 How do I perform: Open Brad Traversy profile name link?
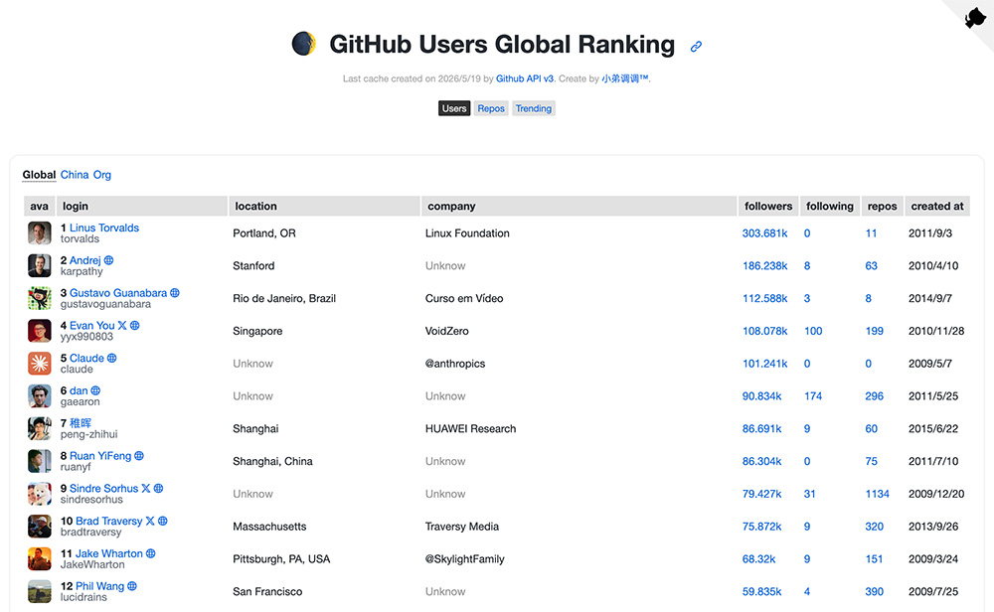click(x=109, y=521)
